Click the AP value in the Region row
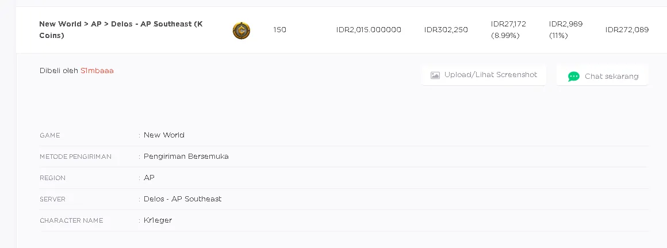 click(x=149, y=178)
